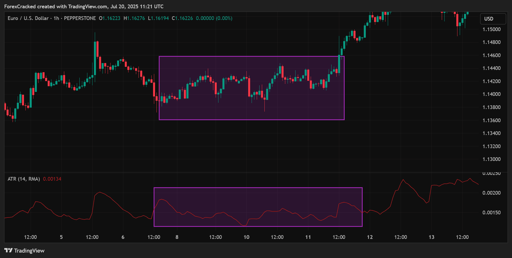The width and height of the screenshot is (512, 258).
Task: Click the high value H1.16276
Action: tap(134, 18)
